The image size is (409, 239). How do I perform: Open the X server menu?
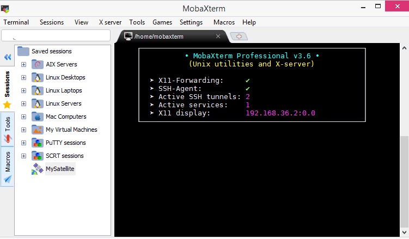[110, 22]
